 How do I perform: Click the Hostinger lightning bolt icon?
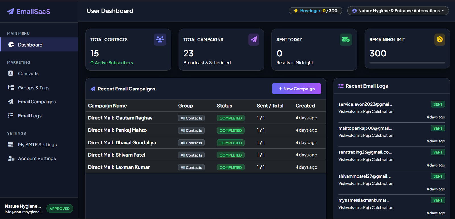point(296,11)
